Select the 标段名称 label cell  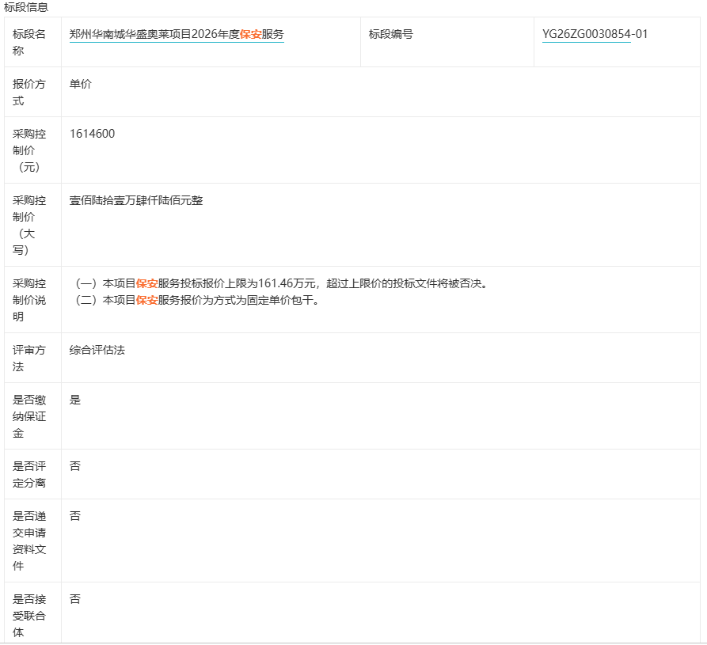(x=30, y=42)
